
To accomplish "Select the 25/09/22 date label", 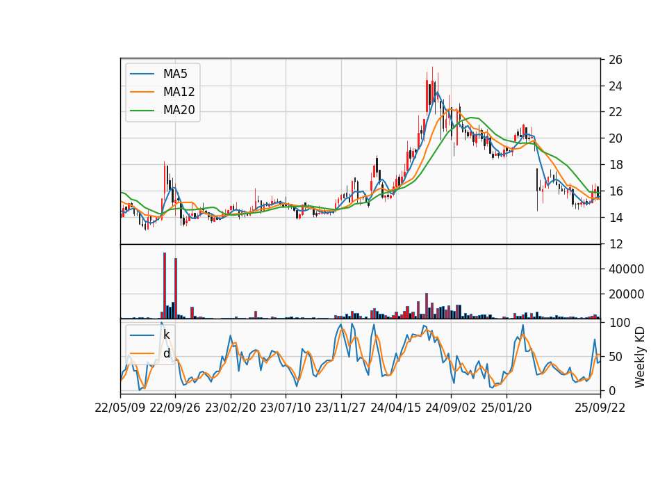I will pyautogui.click(x=600, y=408).
